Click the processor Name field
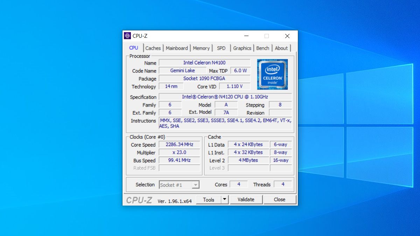 pyautogui.click(x=204, y=63)
